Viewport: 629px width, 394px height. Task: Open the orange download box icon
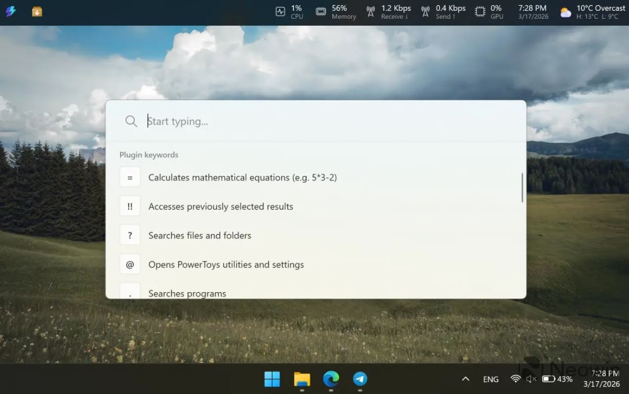pos(37,12)
